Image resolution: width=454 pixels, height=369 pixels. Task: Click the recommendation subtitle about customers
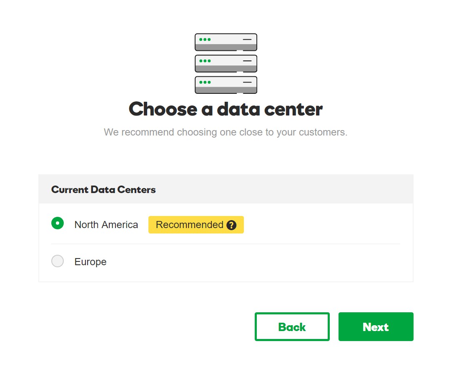(226, 132)
